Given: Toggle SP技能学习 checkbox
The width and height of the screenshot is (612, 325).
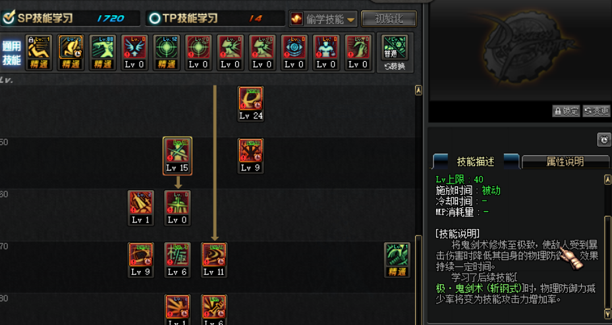Looking at the screenshot, I should pos(9,18).
